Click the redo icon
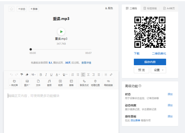Image resolution: width=185 pixels, height=133 pixels. click(16, 74)
